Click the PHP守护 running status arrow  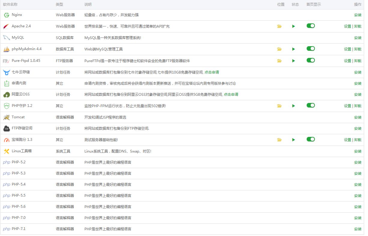(293, 106)
